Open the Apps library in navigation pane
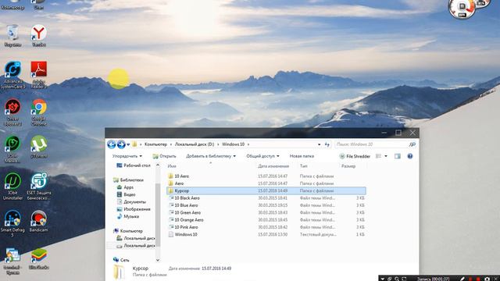Image resolution: width=500 pixels, height=281 pixels. coord(125,187)
